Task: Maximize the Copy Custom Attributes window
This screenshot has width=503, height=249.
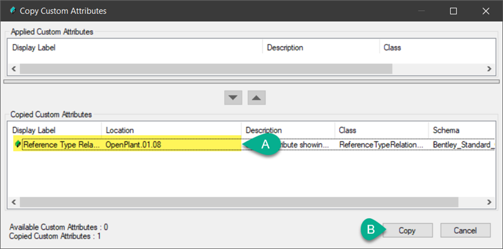Action: [453, 11]
